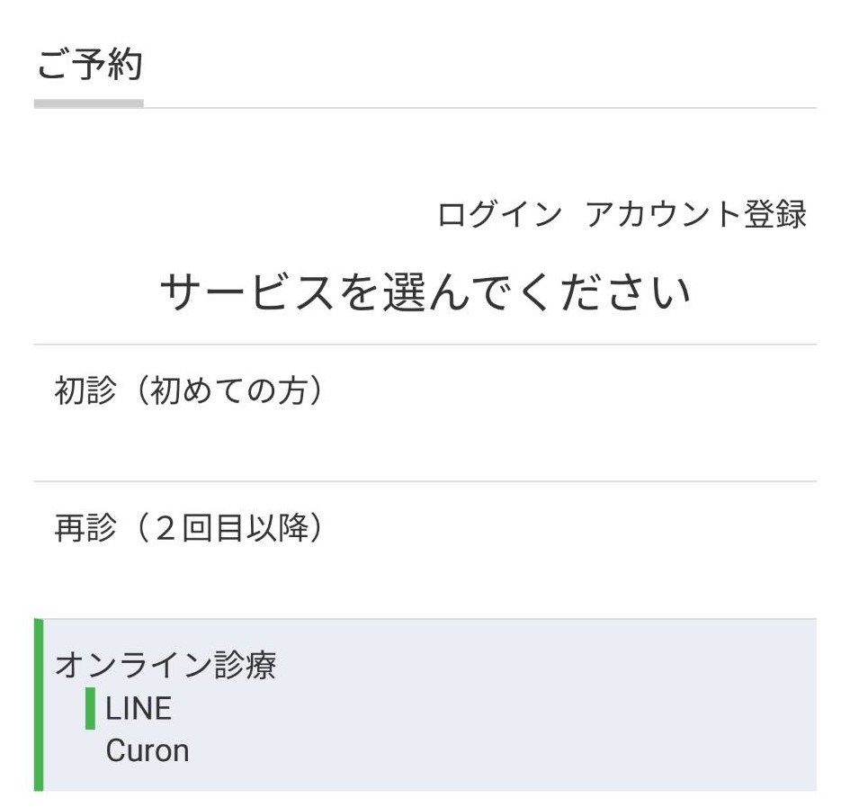Open the ご予約 tab heading
This screenshot has width=850, height=807.
pyautogui.click(x=89, y=65)
